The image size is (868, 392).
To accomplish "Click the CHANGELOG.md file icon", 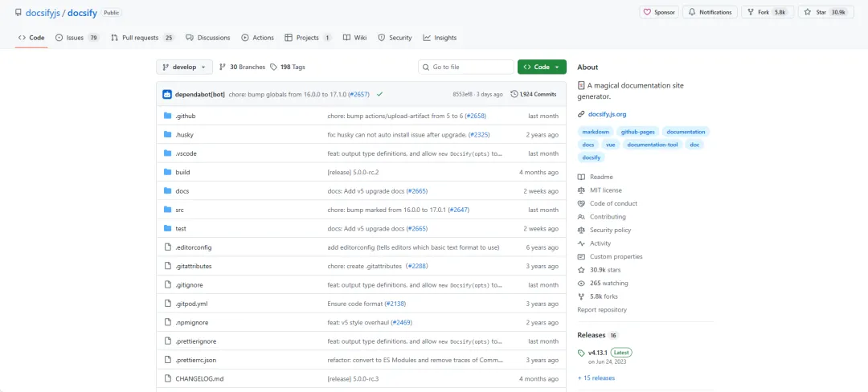I will tap(168, 379).
